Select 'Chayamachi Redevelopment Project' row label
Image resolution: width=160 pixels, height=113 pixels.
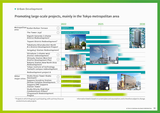40,94
